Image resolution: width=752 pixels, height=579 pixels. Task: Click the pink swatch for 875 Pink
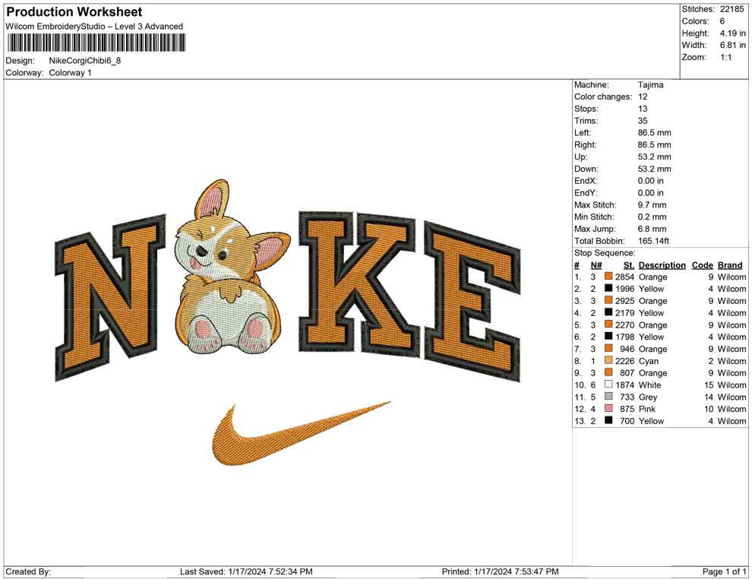[x=608, y=408]
